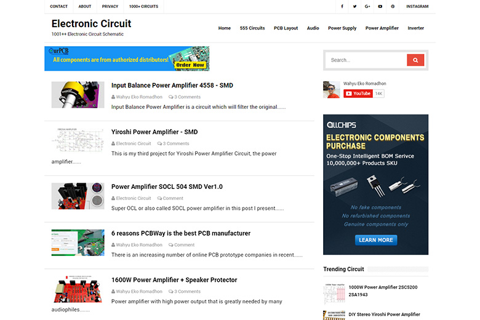Click comments bubble icon under 1600W post
This screenshot has height=320, width=480.
pos(171,292)
